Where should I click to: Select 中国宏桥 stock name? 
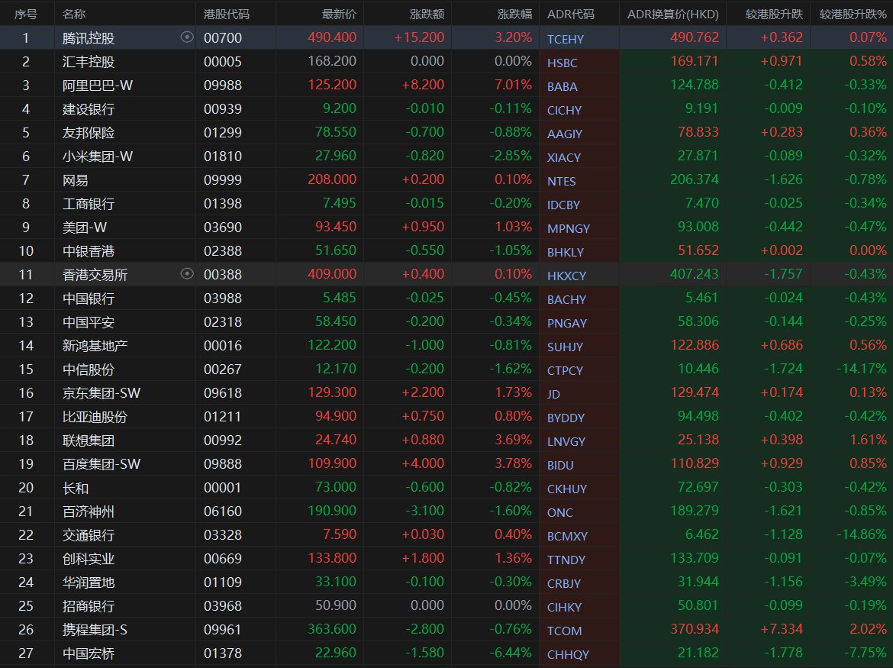coord(89,653)
